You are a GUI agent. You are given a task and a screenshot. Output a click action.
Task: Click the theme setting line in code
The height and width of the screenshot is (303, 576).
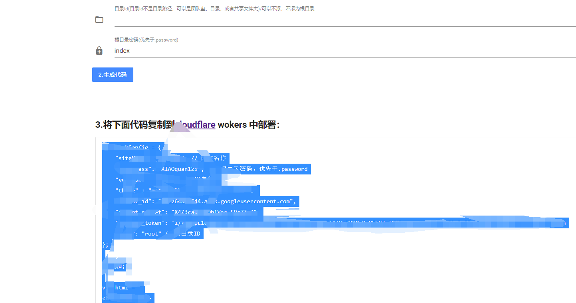tap(180, 190)
